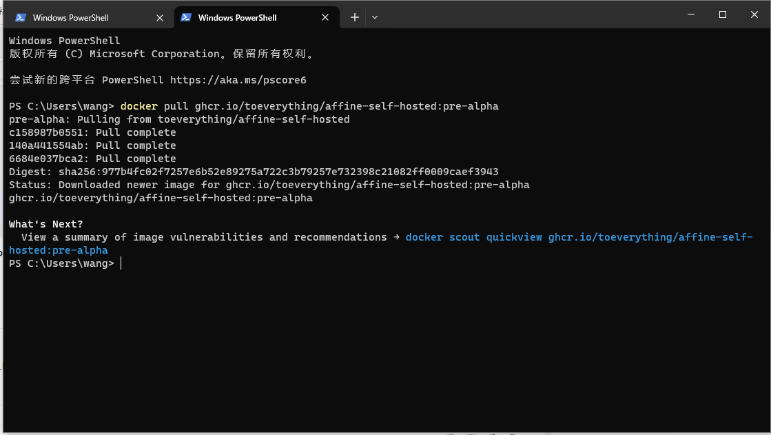Click the ghcr.io image name line below Status

pyautogui.click(x=161, y=198)
